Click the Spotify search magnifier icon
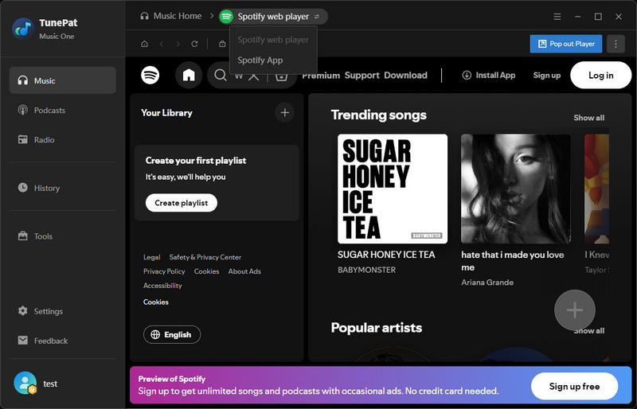Screen dimensions: 637x409 221,75
